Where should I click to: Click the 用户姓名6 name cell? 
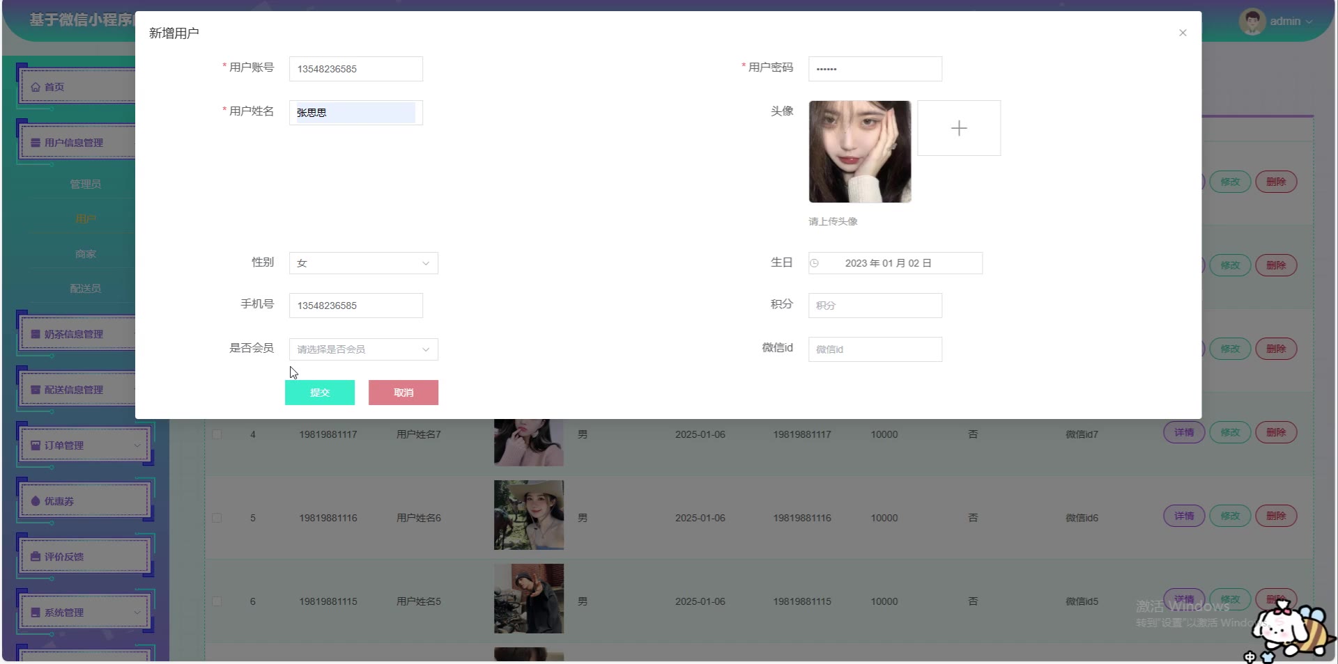(x=419, y=518)
